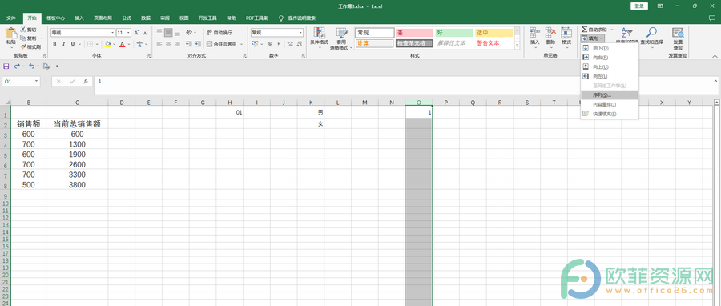721x306 pixels.
Task: Apply the 差 (Bad) cell style
Action: (x=414, y=33)
